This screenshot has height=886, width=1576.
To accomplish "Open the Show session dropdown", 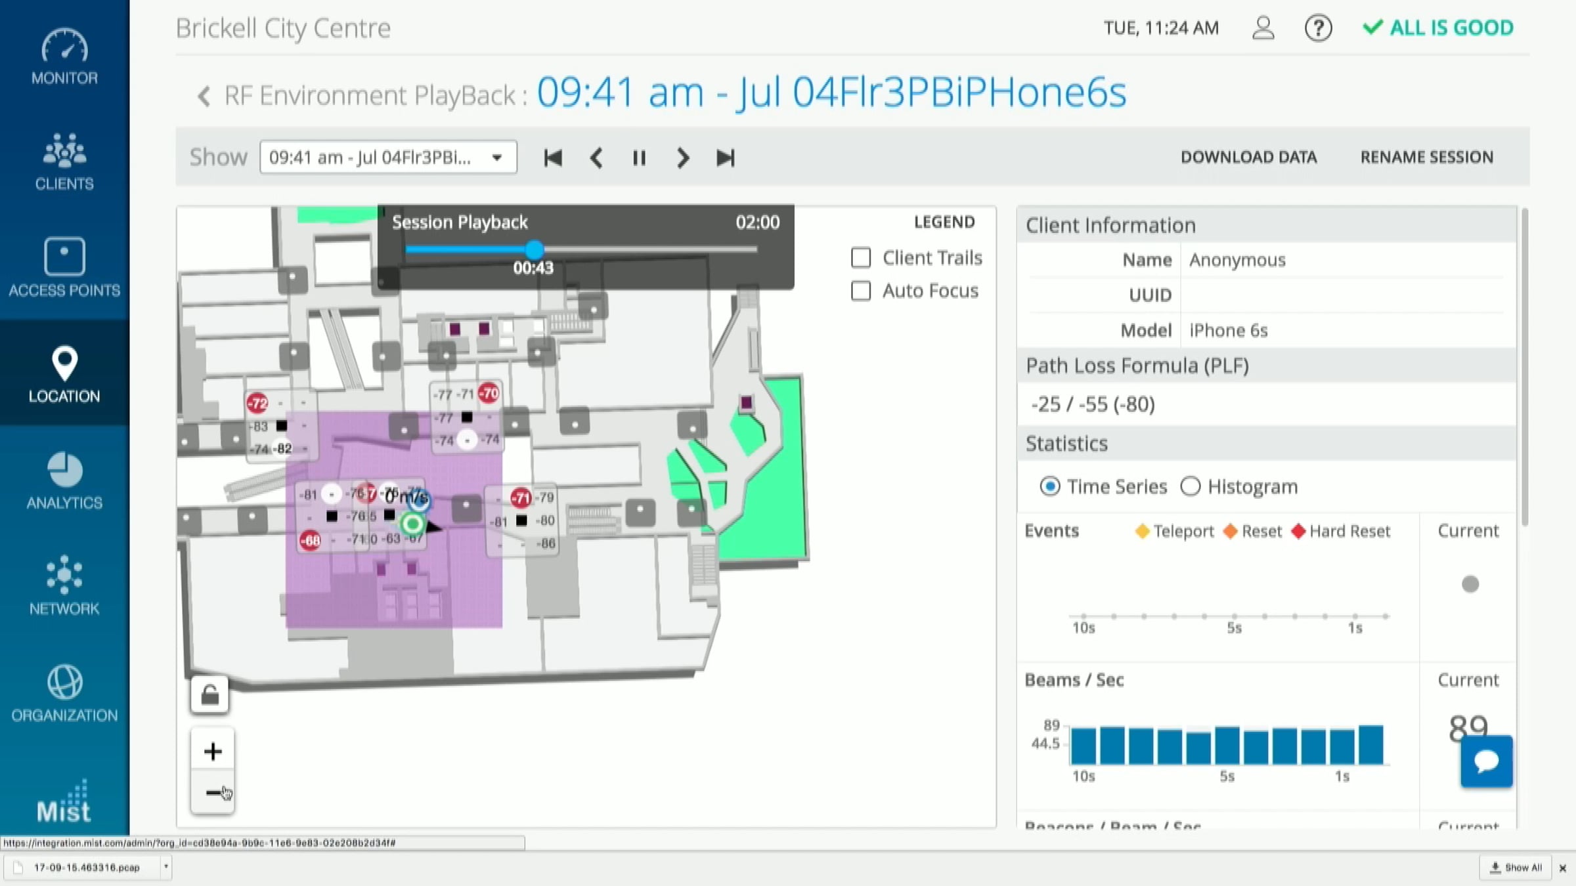I will click(x=388, y=158).
